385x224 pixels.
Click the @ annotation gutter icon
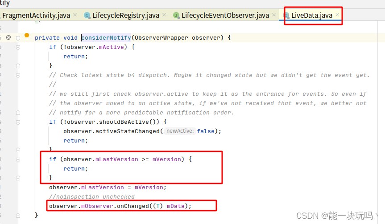coord(8,37)
